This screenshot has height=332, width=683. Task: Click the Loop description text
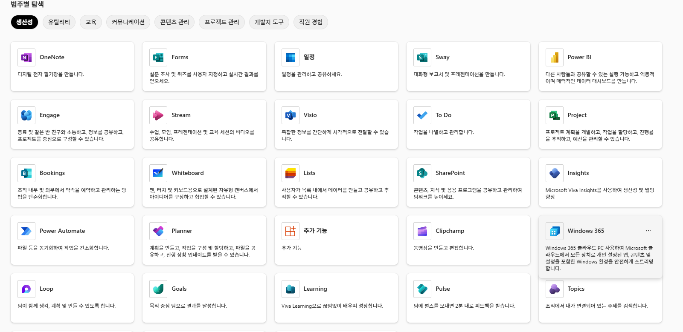[x=67, y=306]
